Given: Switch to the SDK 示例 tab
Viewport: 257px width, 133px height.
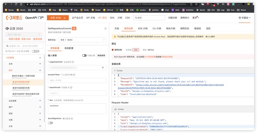Looking at the screenshot, I should pyautogui.click(x=142, y=29).
